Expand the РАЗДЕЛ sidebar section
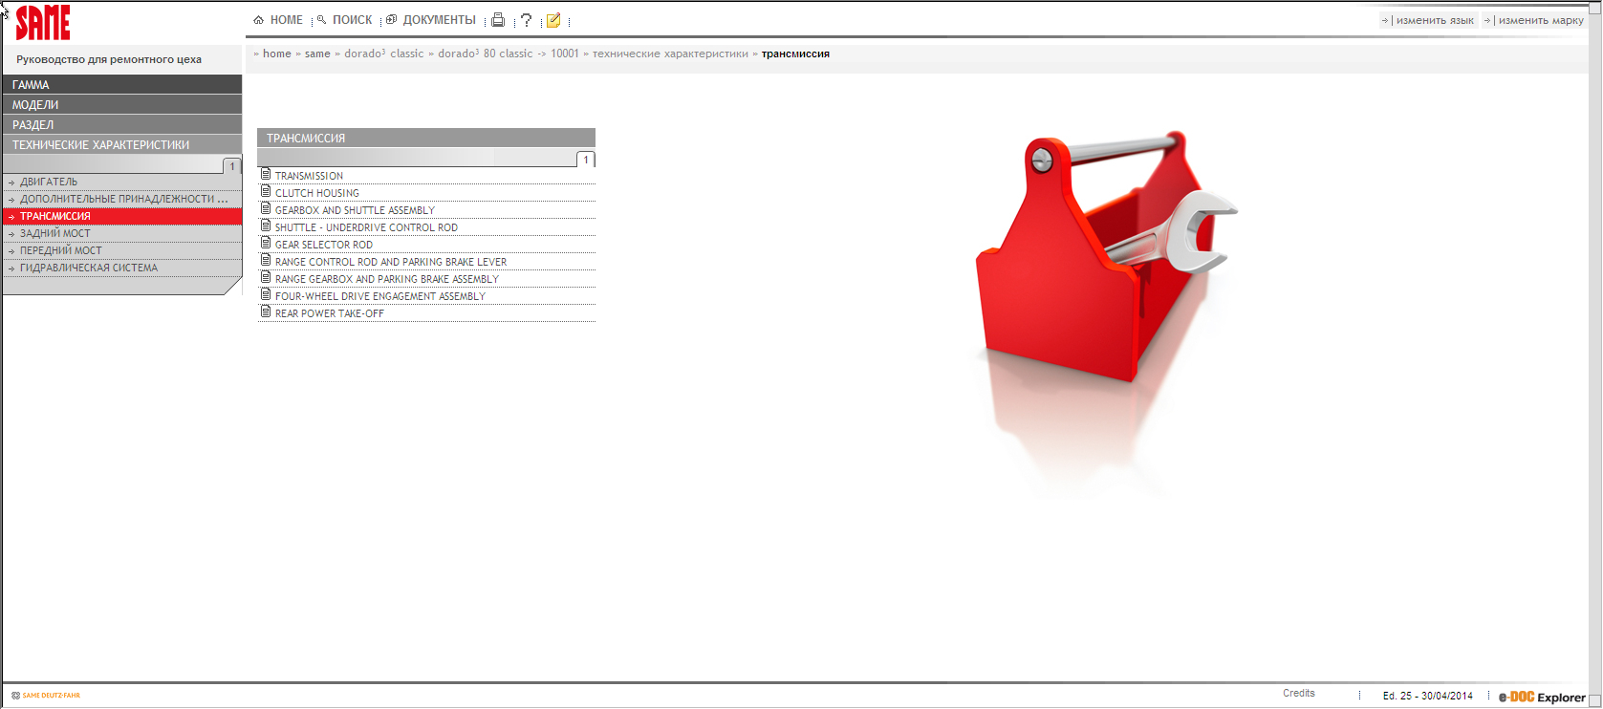This screenshot has height=709, width=1603. [x=122, y=125]
